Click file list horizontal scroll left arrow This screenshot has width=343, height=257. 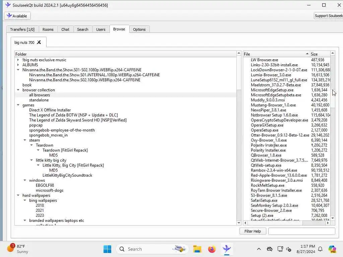pyautogui.click(x=246, y=223)
